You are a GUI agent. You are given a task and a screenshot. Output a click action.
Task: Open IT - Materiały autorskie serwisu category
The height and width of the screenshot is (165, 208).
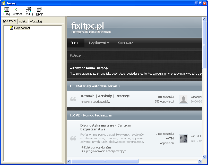94,86
